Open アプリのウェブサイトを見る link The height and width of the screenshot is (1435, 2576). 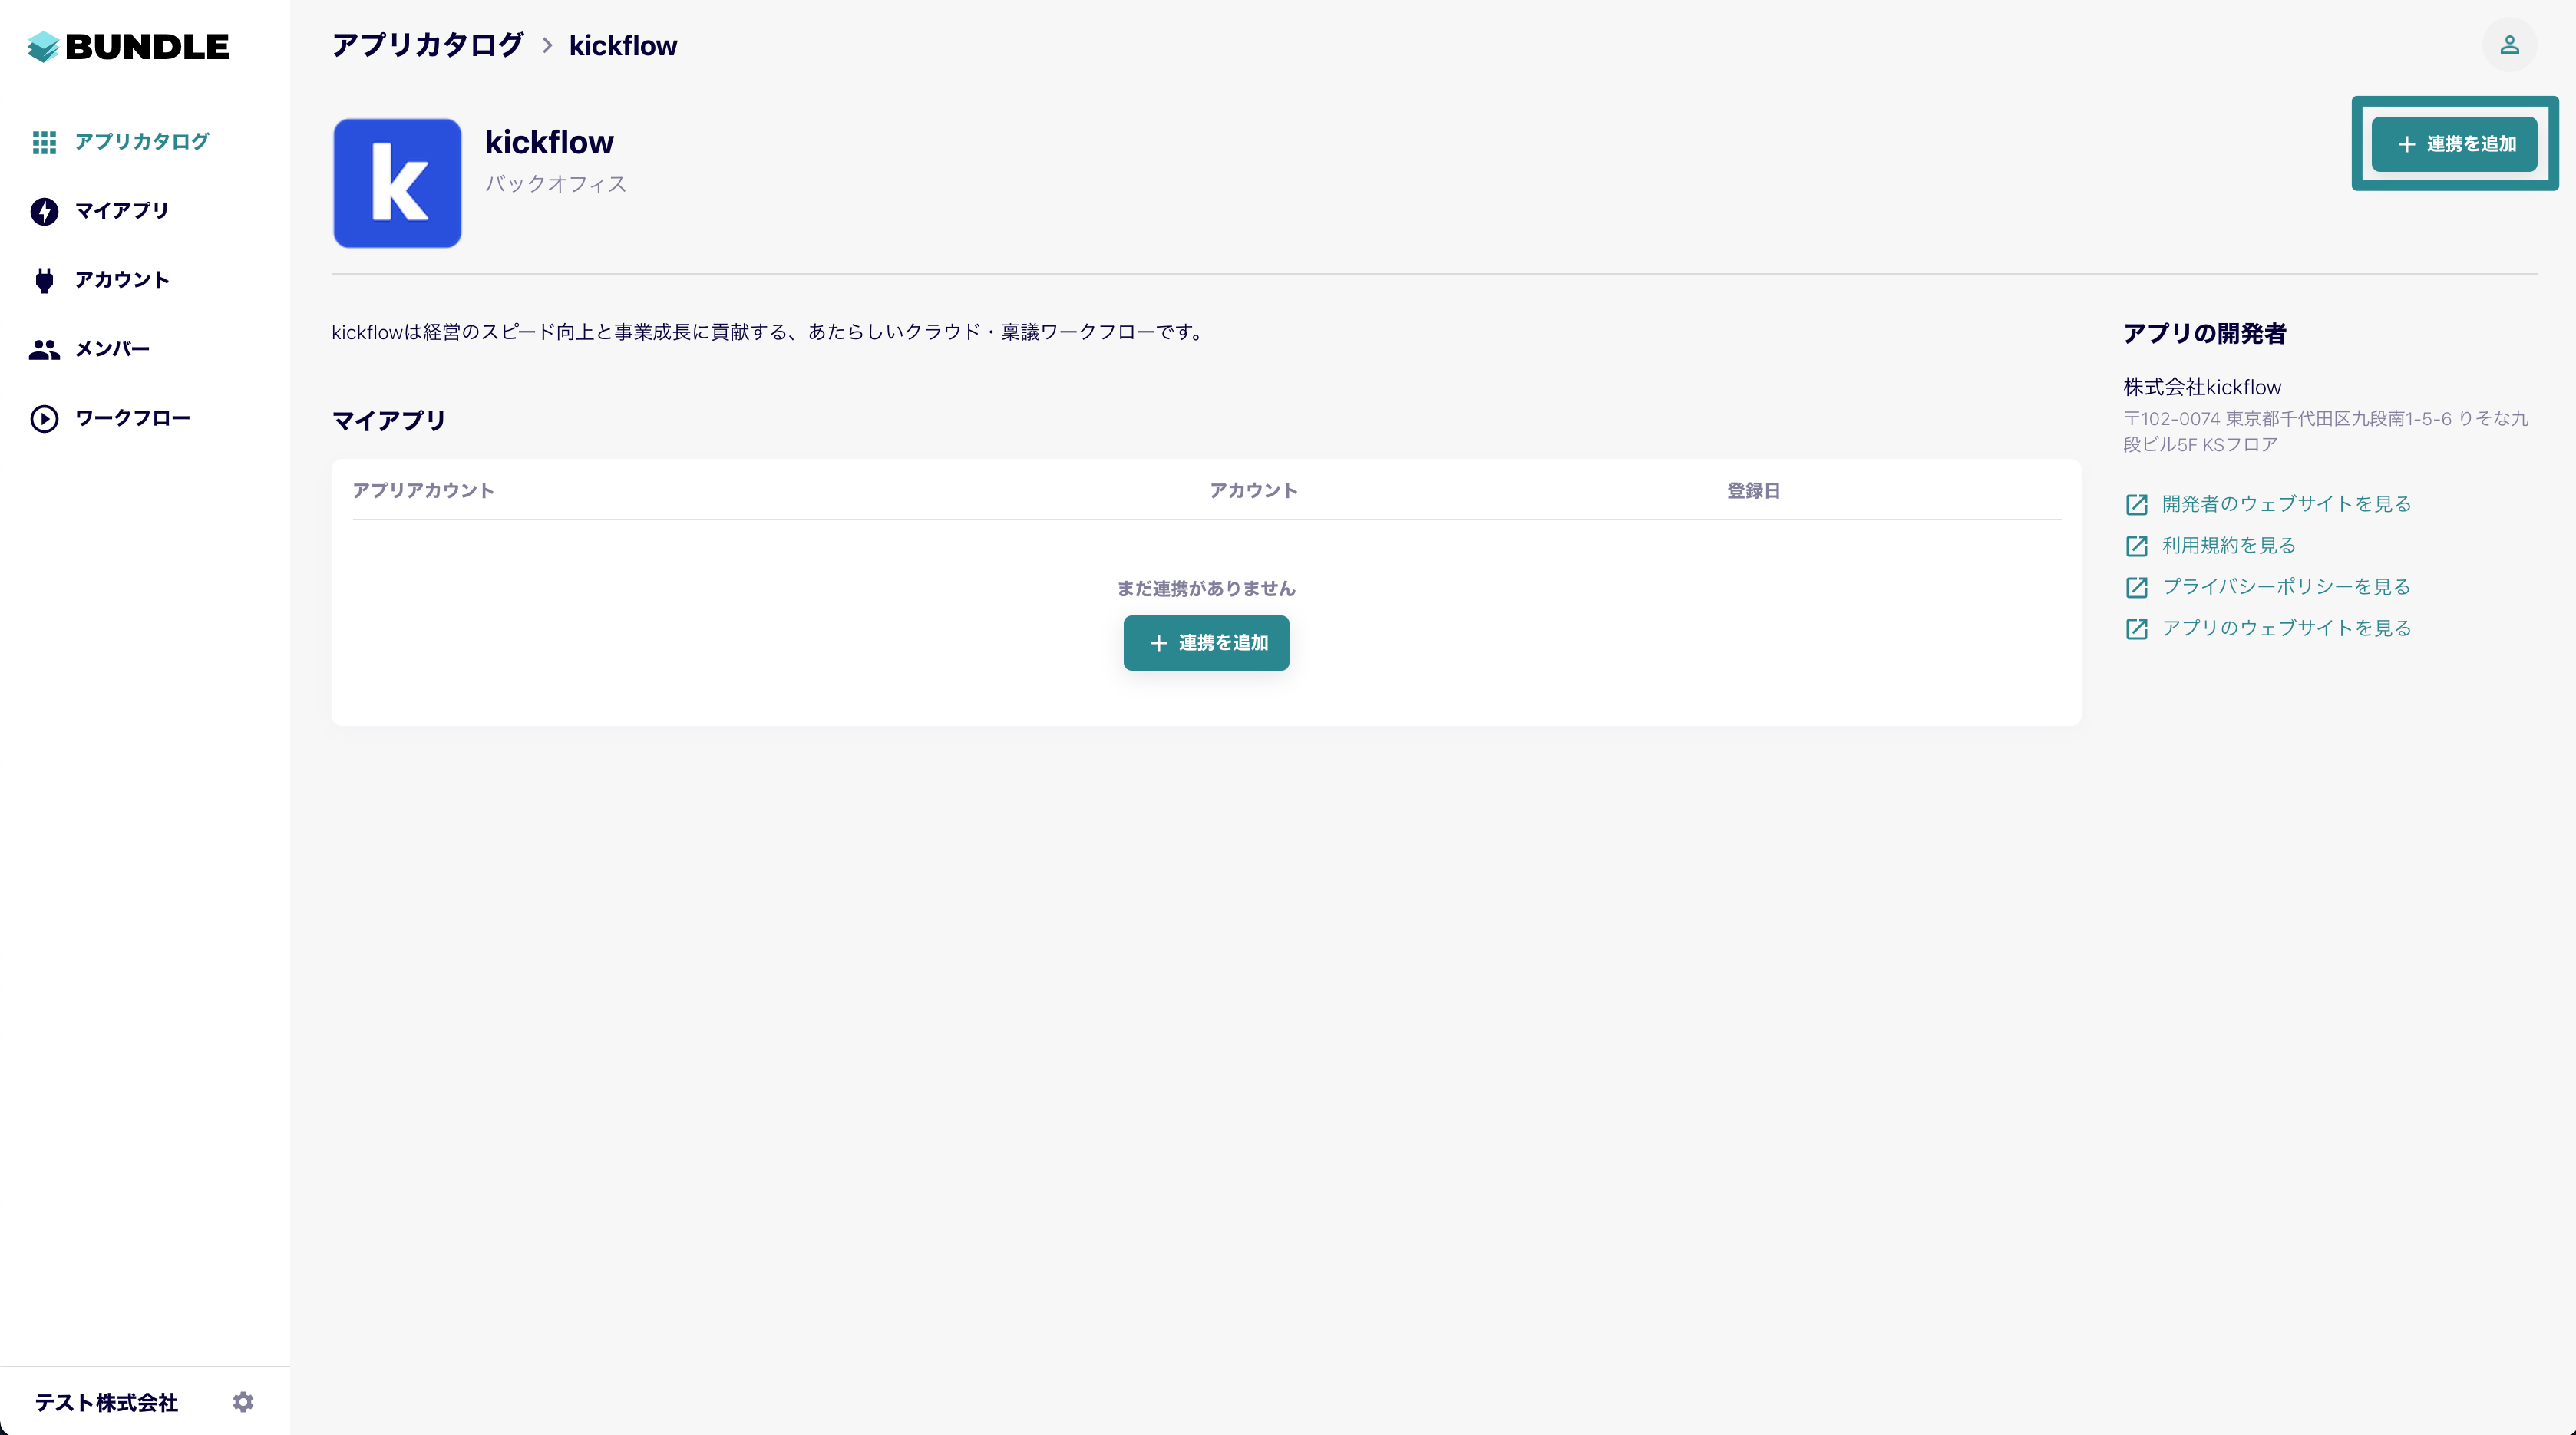[2286, 628]
